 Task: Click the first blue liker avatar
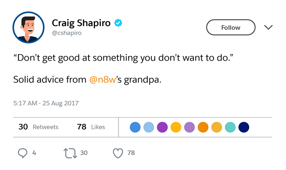135,127
